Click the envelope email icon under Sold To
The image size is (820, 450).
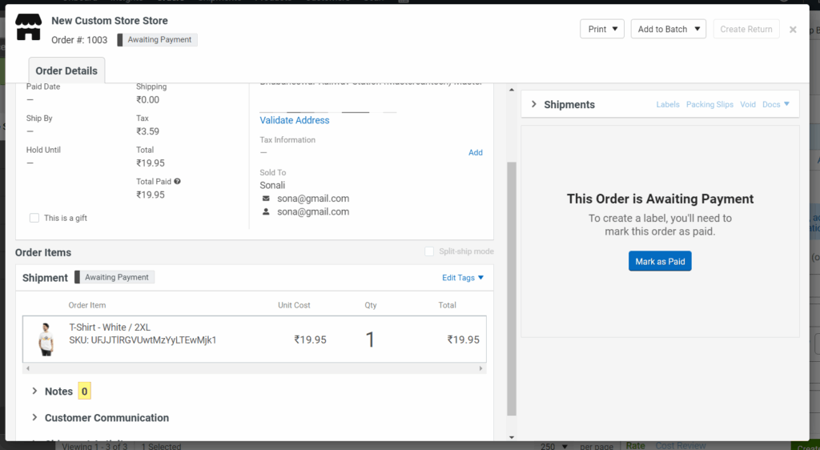[266, 199]
